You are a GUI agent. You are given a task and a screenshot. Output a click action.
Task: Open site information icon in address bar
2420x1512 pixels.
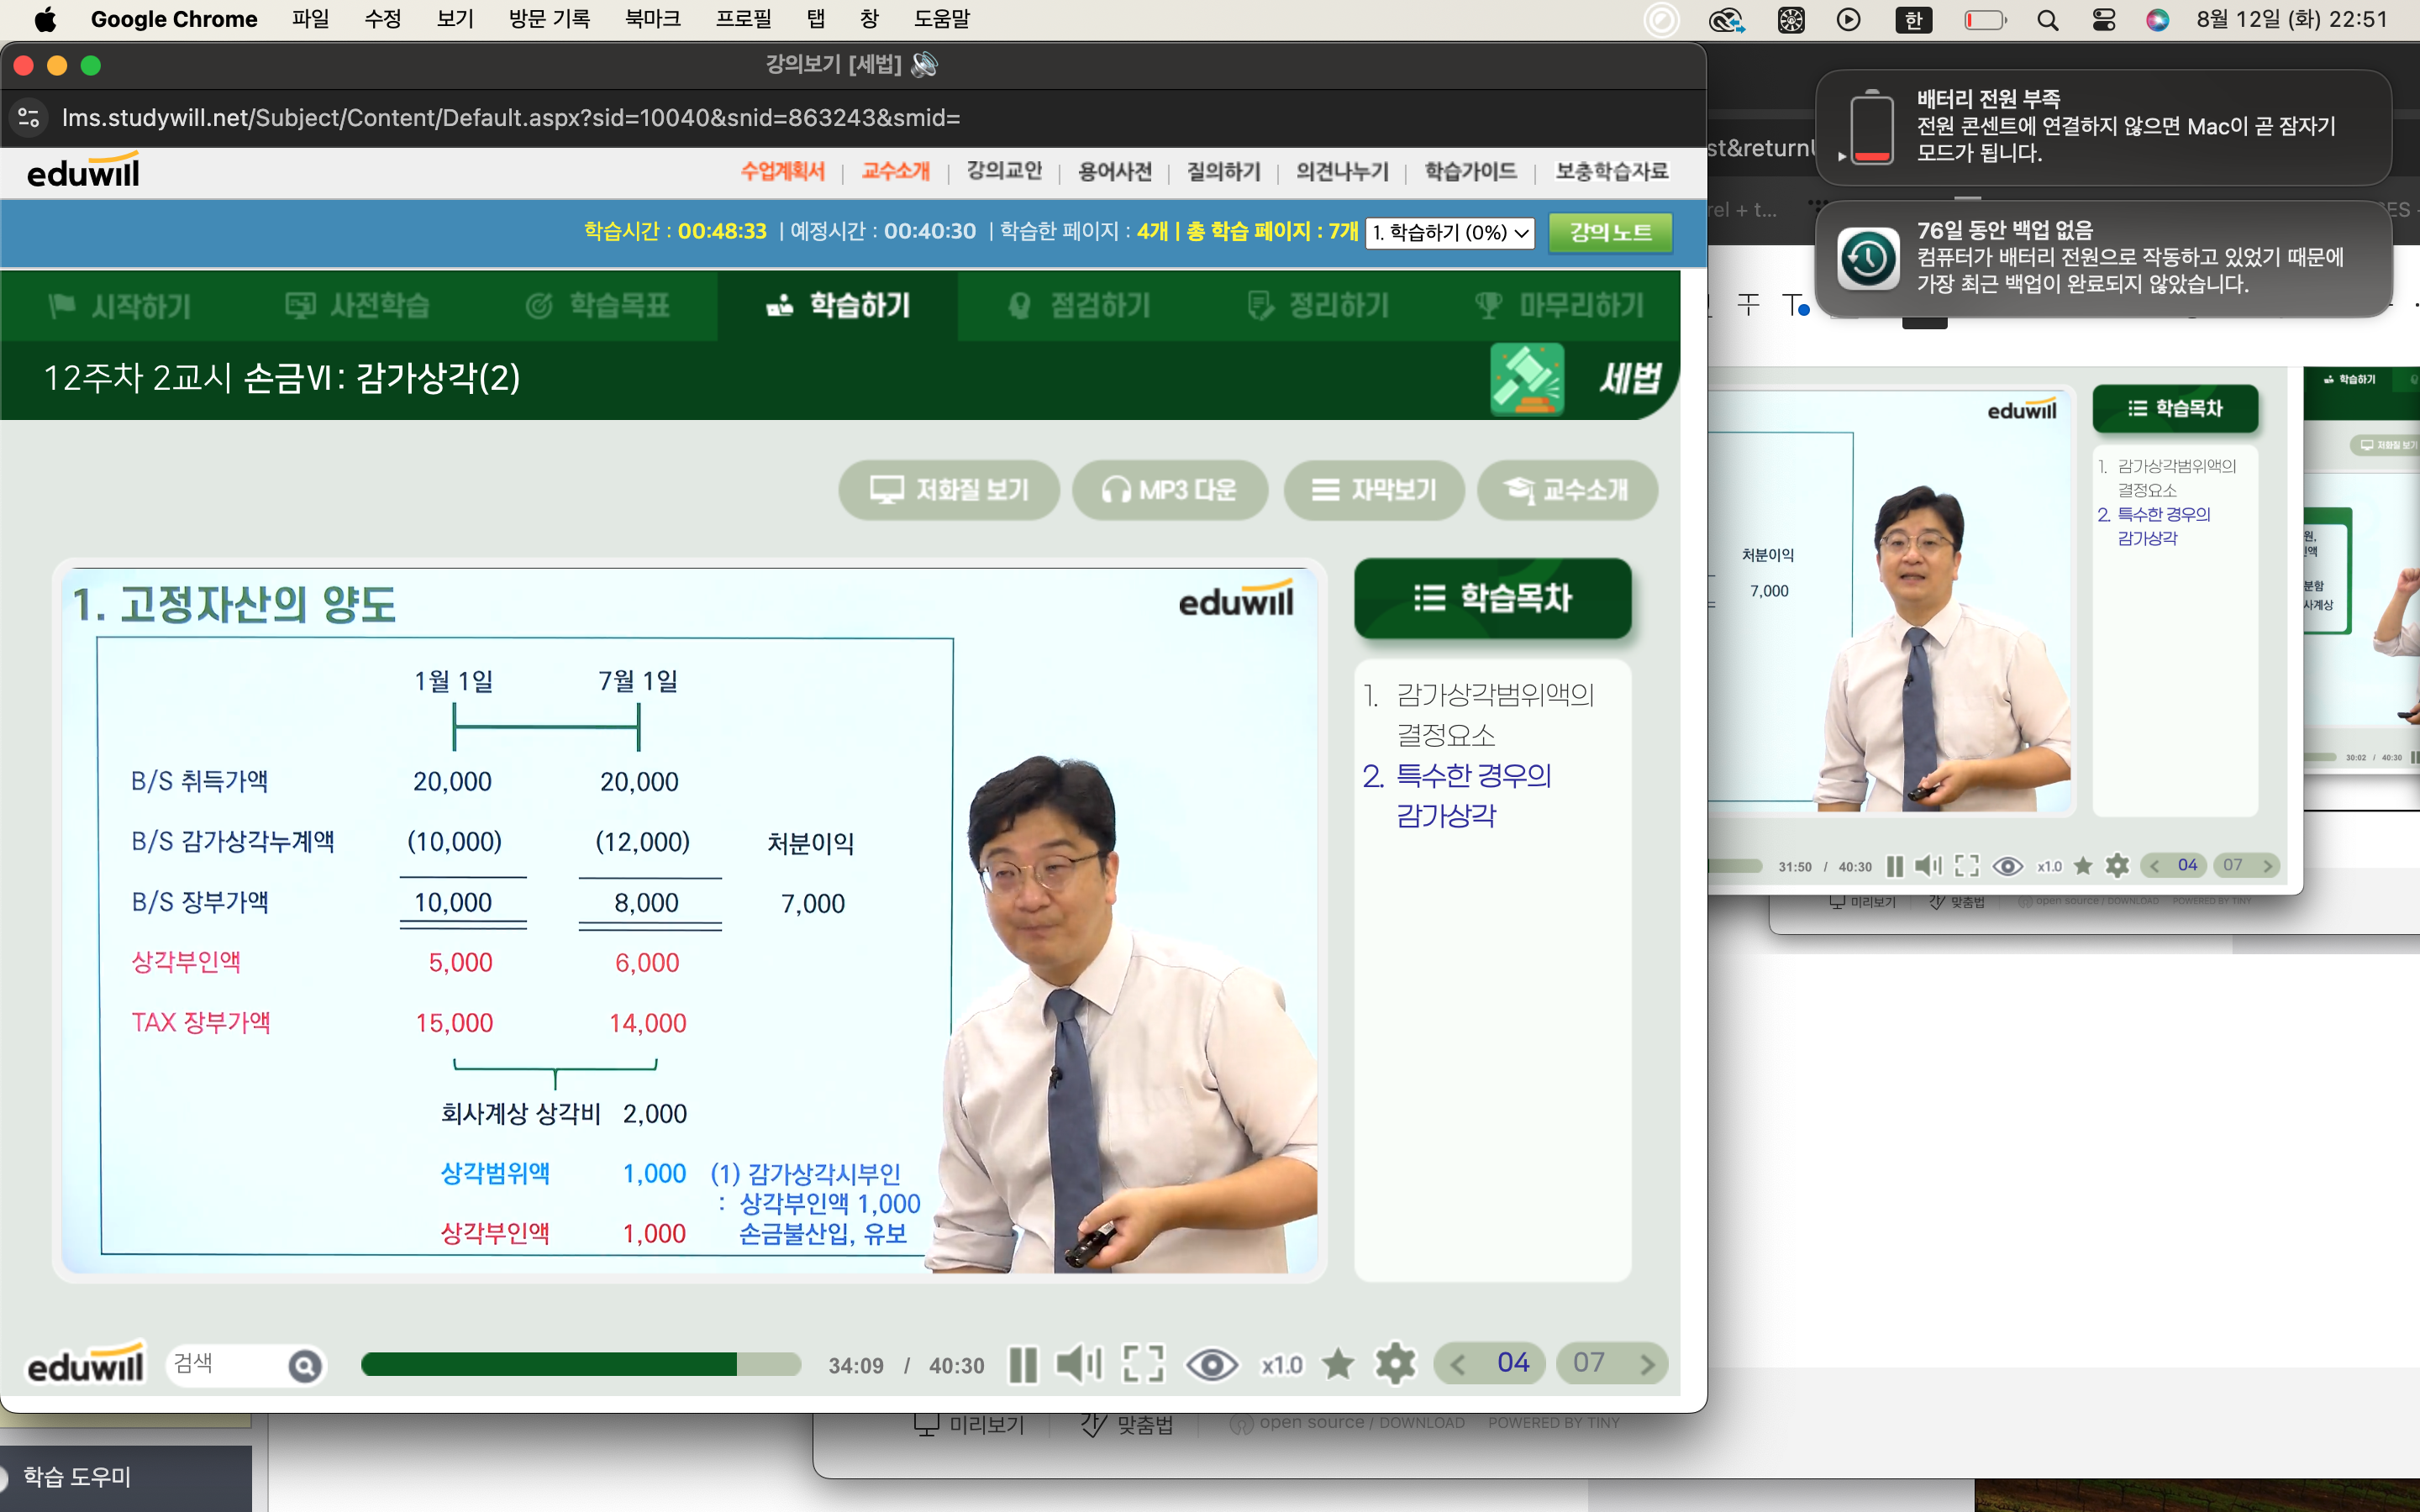coord(29,118)
